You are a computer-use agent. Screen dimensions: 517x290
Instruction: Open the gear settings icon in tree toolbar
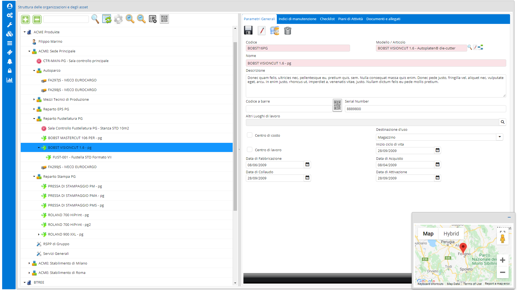pos(118,19)
